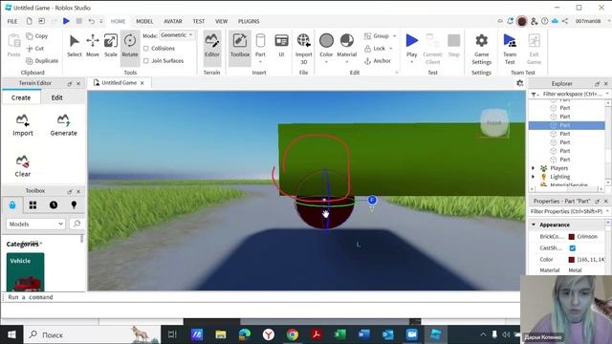This screenshot has width=612, height=344.
Task: Click Windows Start button
Action: [11, 334]
